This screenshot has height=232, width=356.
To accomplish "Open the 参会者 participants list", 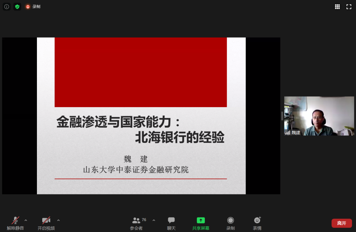I will tap(136, 223).
